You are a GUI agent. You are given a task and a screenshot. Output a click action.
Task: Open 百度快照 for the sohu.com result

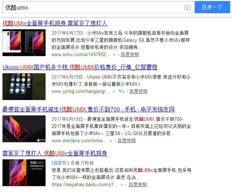(x=130, y=55)
